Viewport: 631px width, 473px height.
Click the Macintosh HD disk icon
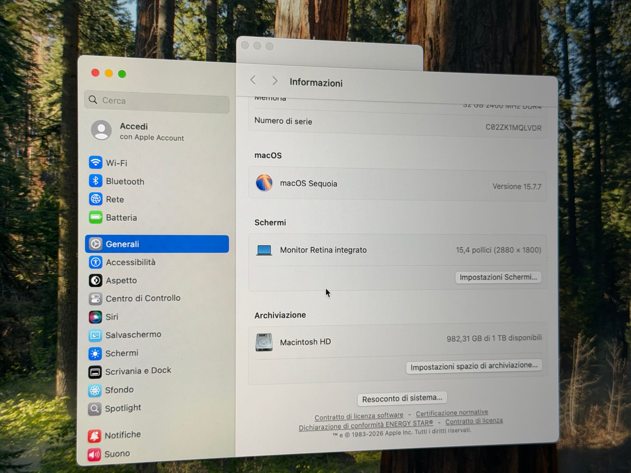click(264, 343)
